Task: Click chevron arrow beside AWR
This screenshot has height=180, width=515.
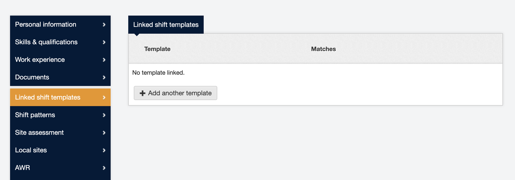Action: coord(104,168)
